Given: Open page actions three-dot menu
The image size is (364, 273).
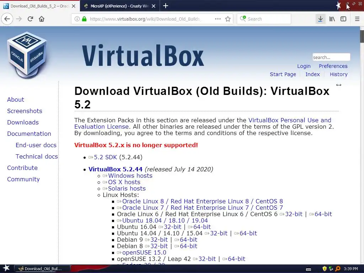Looking at the screenshot, I should (x=218, y=19).
